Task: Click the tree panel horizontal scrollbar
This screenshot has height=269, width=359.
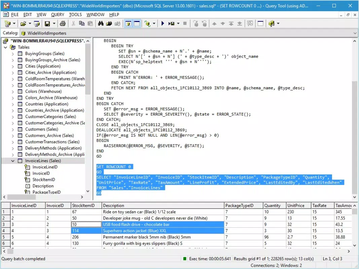Action: 43,197
